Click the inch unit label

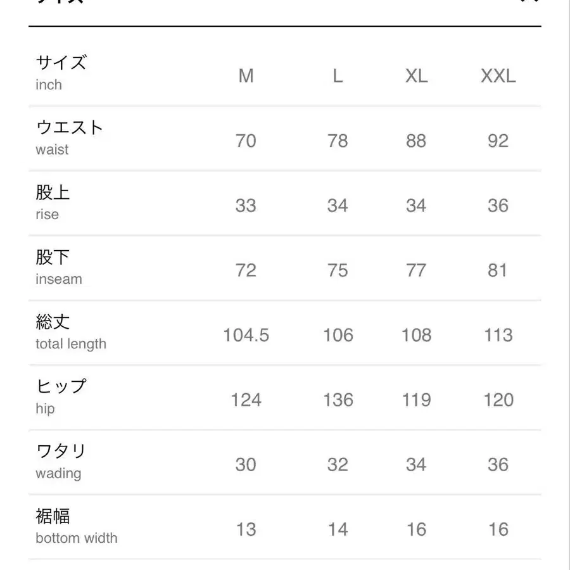[47, 85]
